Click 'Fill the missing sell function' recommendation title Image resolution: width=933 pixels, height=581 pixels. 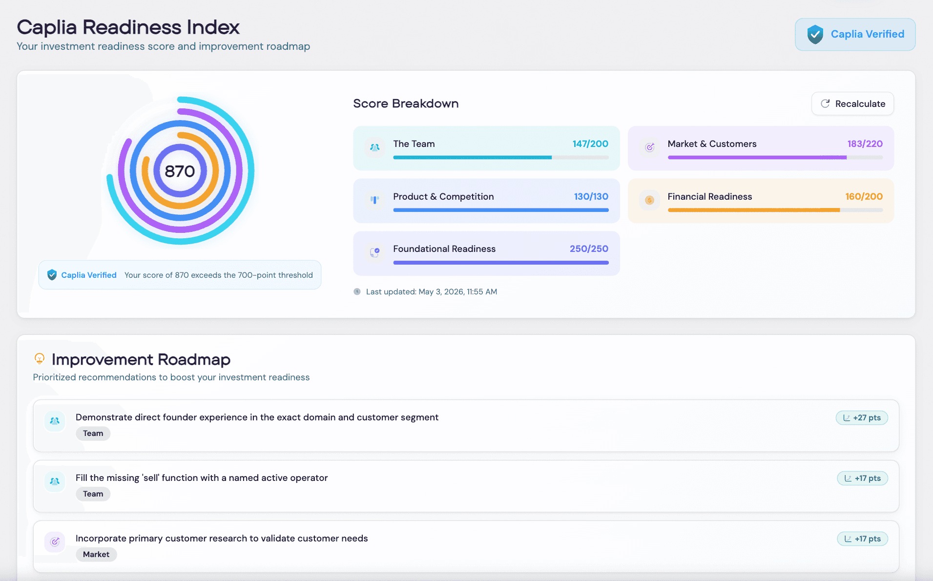[x=202, y=478]
